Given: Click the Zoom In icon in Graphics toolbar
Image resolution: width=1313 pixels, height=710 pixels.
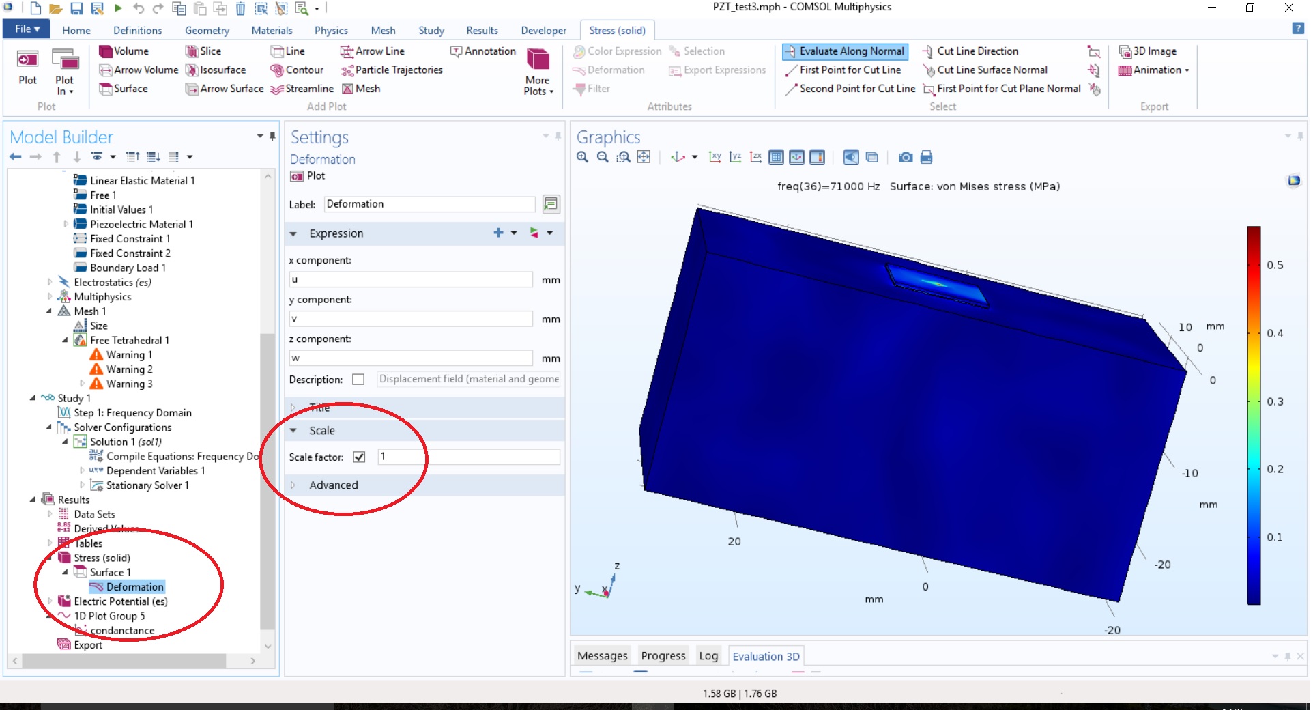Looking at the screenshot, I should [x=582, y=157].
